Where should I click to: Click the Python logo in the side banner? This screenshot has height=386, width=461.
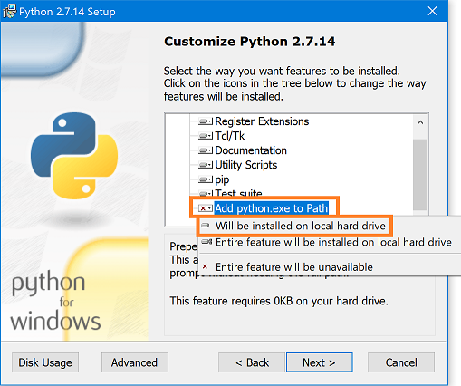[74, 156]
